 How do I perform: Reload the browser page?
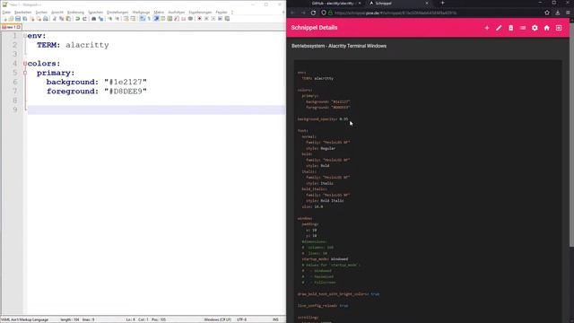pos(313,13)
